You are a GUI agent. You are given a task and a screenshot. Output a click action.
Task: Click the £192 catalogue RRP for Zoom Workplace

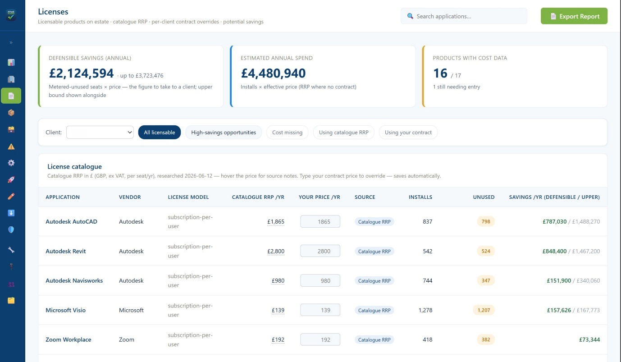coord(278,339)
